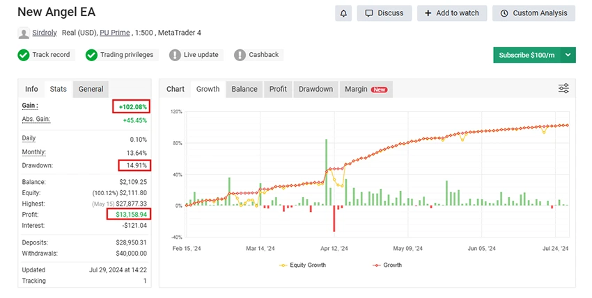Switch to the Info tab
The image size is (592, 298).
coord(31,89)
